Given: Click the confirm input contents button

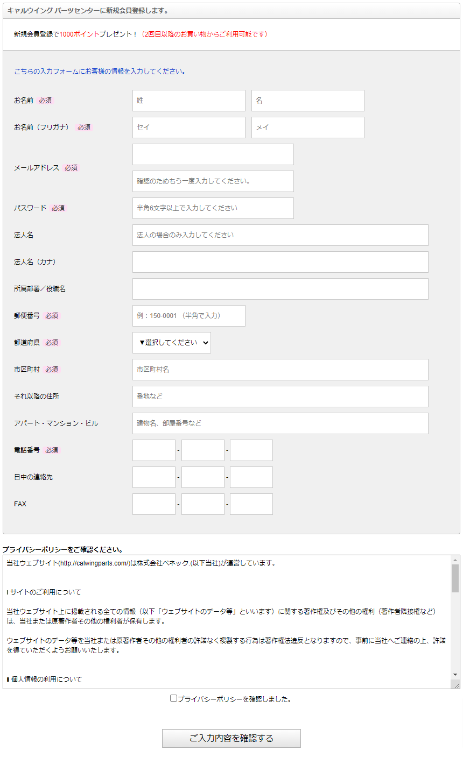Looking at the screenshot, I should point(231,738).
